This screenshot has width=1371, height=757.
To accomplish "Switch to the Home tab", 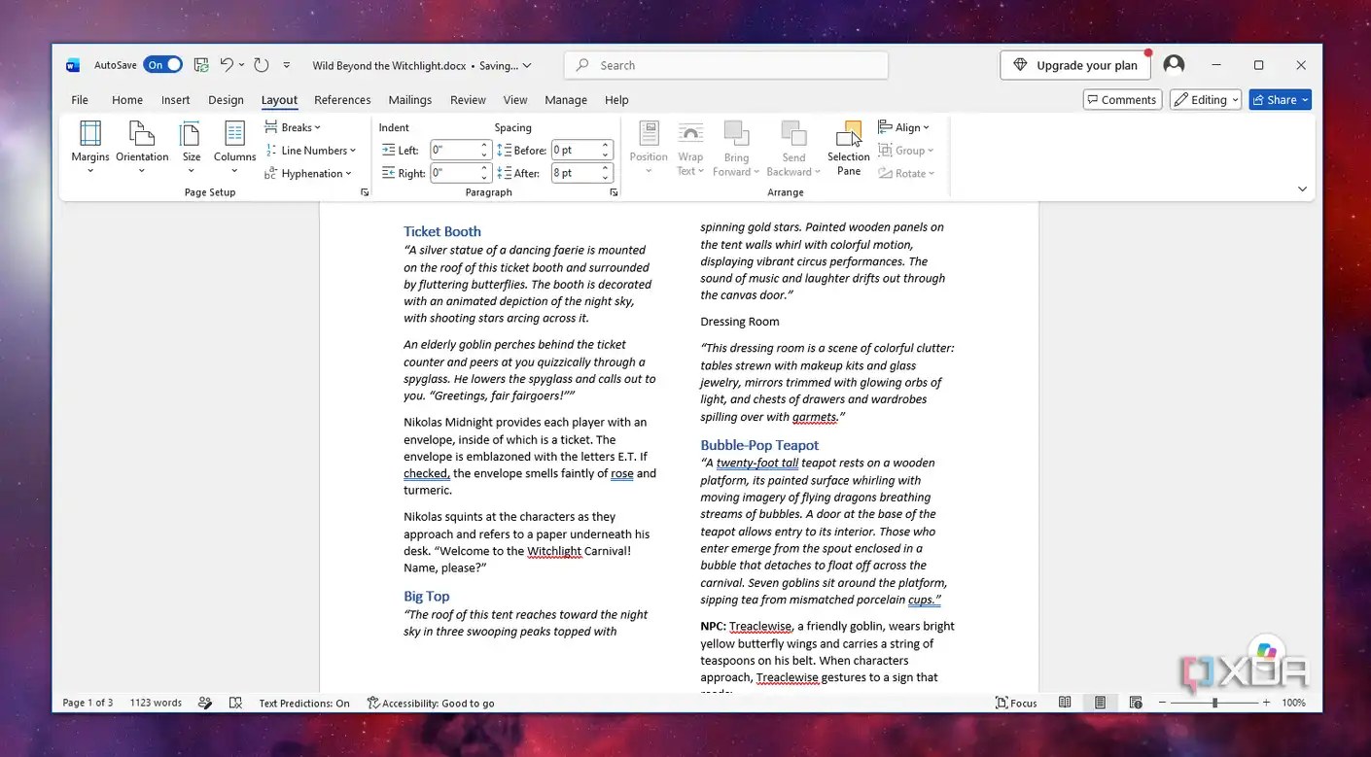I will pyautogui.click(x=127, y=100).
